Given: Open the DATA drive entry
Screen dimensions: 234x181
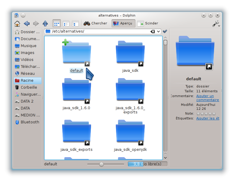Looking at the screenshot, I should point(27,108).
